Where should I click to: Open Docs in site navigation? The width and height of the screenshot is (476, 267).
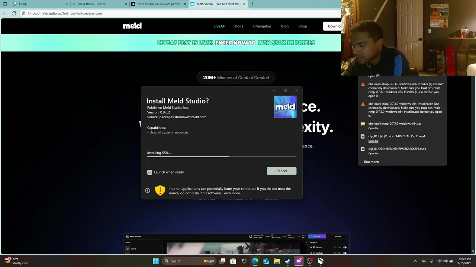(239, 26)
